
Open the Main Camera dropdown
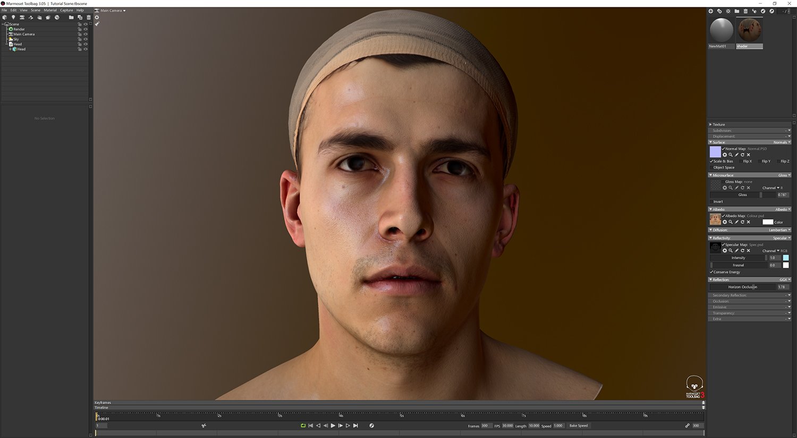click(113, 11)
